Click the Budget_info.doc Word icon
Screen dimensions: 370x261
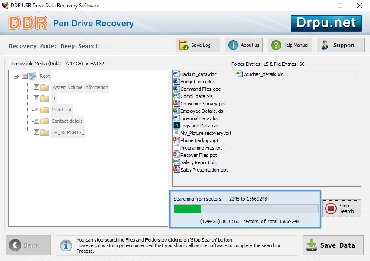point(176,82)
